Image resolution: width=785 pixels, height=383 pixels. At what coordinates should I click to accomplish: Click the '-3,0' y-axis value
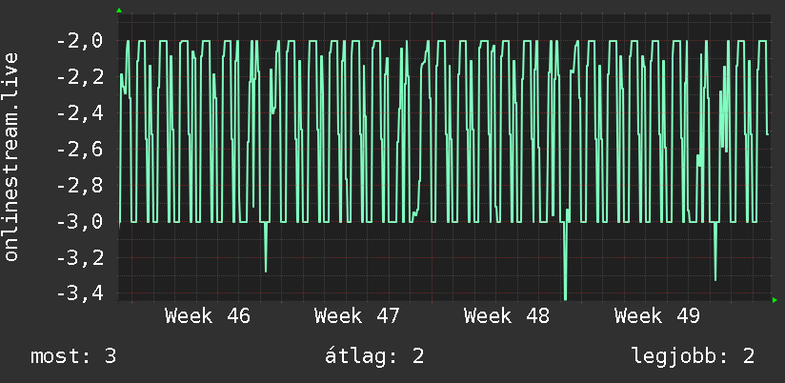coord(80,222)
